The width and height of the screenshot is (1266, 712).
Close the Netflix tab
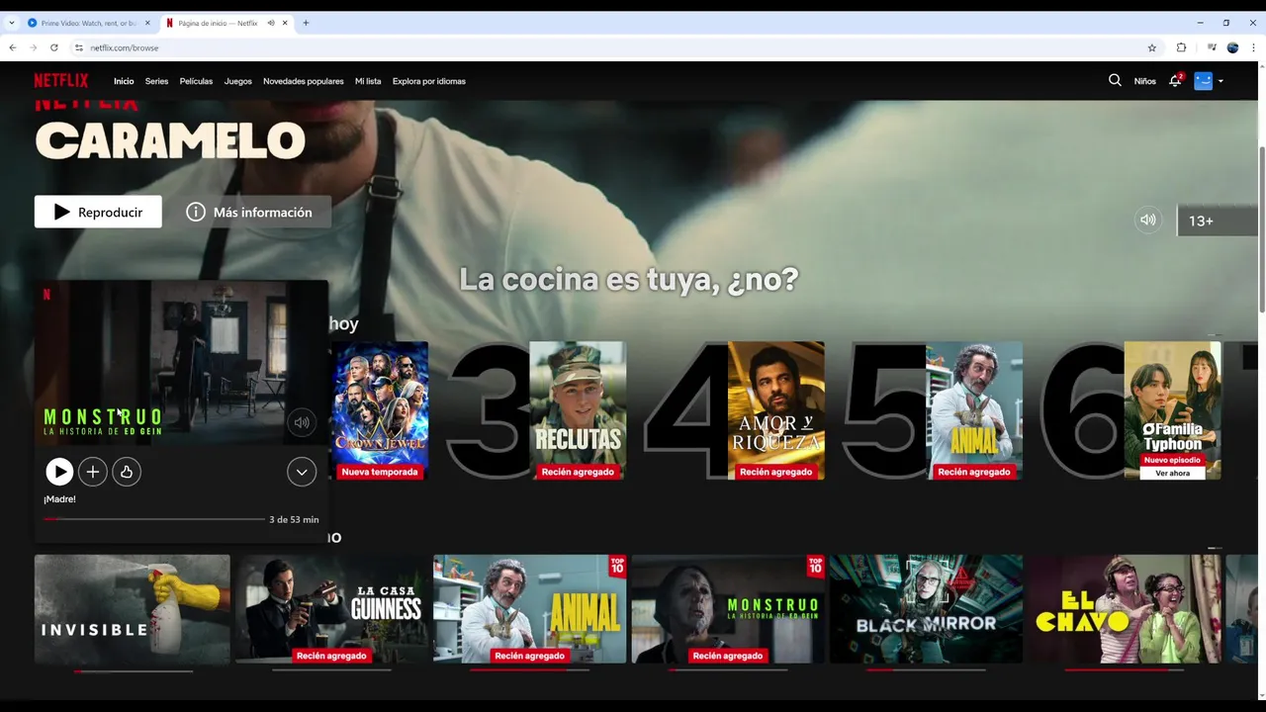point(285,23)
